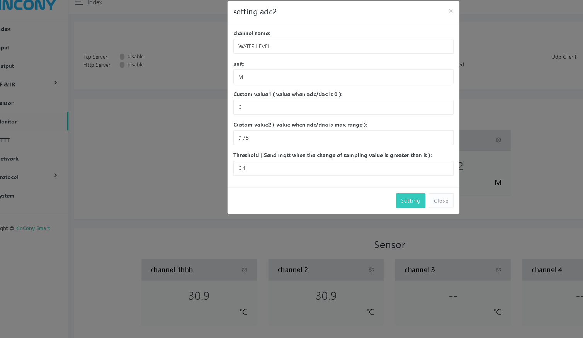
Task: Click the channel name input field
Action: [343, 46]
